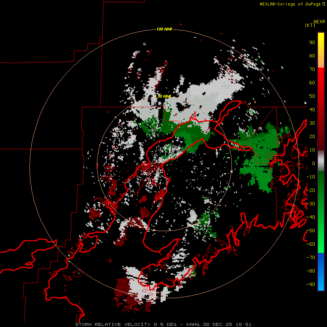Click the 10 value on velocity scale
This screenshot has height=327, width=327.
[312, 150]
